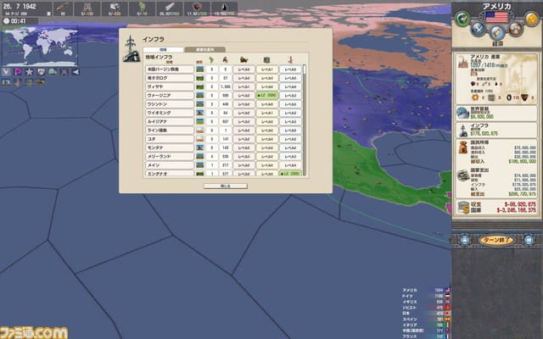Click the right round icon beside ターン終了
The height and width of the screenshot is (339, 543).
point(529,240)
